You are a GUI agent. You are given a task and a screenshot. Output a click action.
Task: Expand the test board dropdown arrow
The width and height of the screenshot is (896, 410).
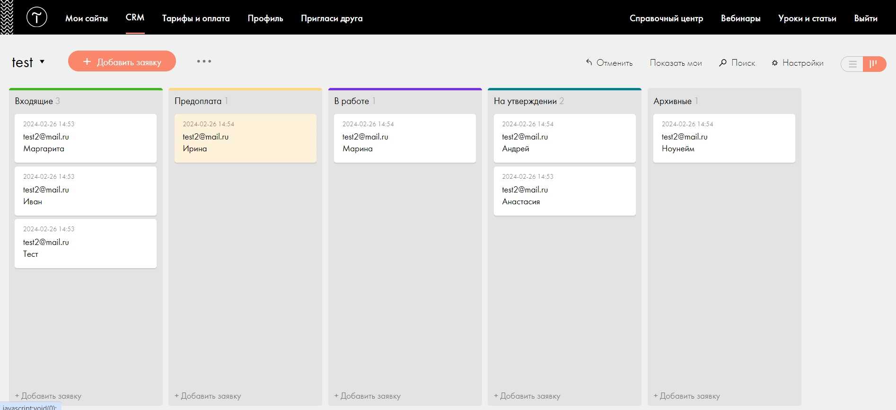pyautogui.click(x=42, y=61)
